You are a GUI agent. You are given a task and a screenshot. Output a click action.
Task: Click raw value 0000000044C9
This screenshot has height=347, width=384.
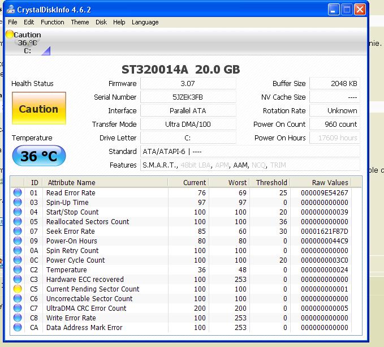pos(325,241)
